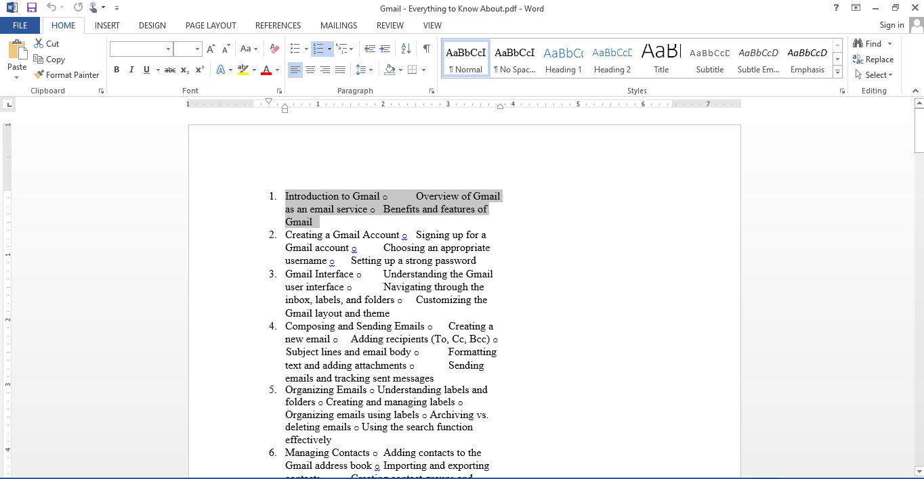Click Decrease Indent icon
This screenshot has height=479, width=924.
click(370, 49)
